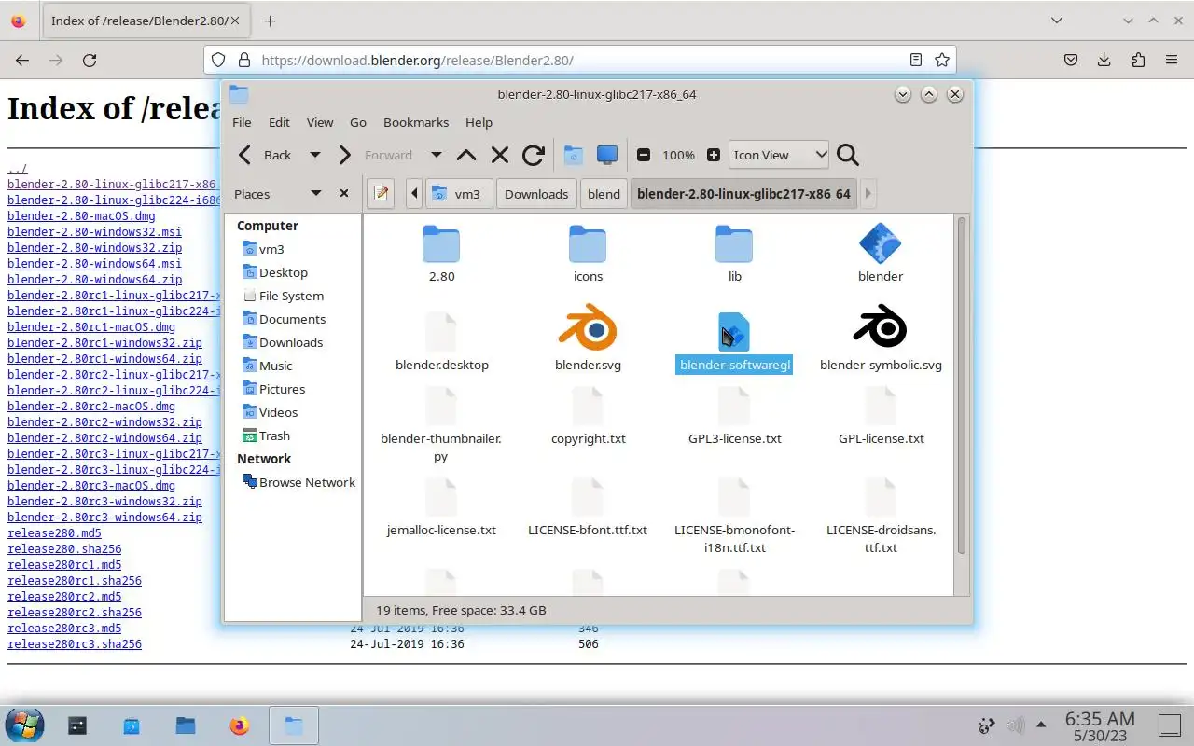The height and width of the screenshot is (746, 1194).
Task: Select blender-thumbnailer.py file
Action: [x=441, y=425]
